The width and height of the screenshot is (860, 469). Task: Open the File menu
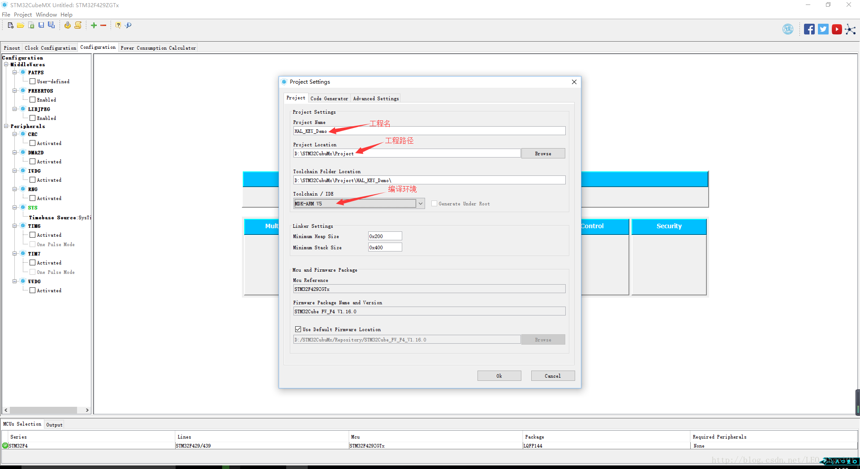click(6, 15)
